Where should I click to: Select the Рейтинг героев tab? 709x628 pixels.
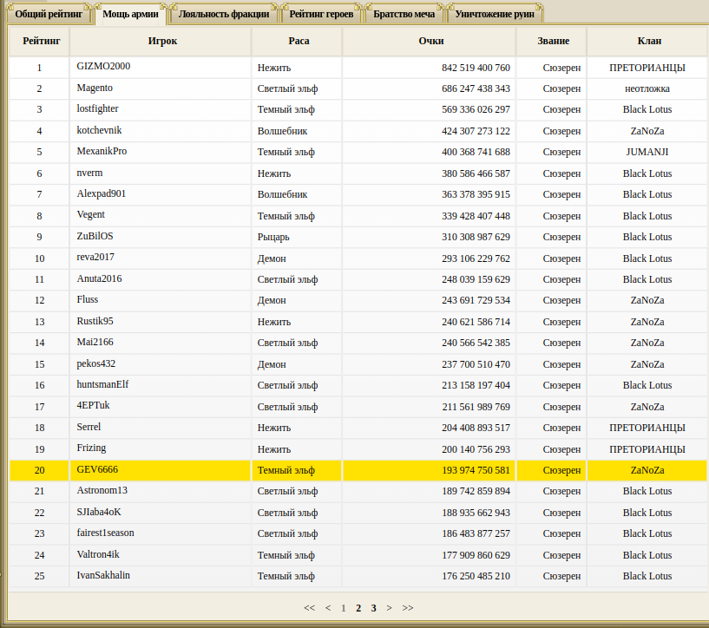[321, 15]
